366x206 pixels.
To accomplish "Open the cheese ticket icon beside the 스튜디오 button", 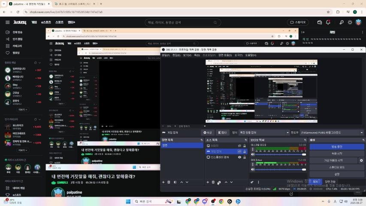I will pyautogui.click(x=319, y=22).
